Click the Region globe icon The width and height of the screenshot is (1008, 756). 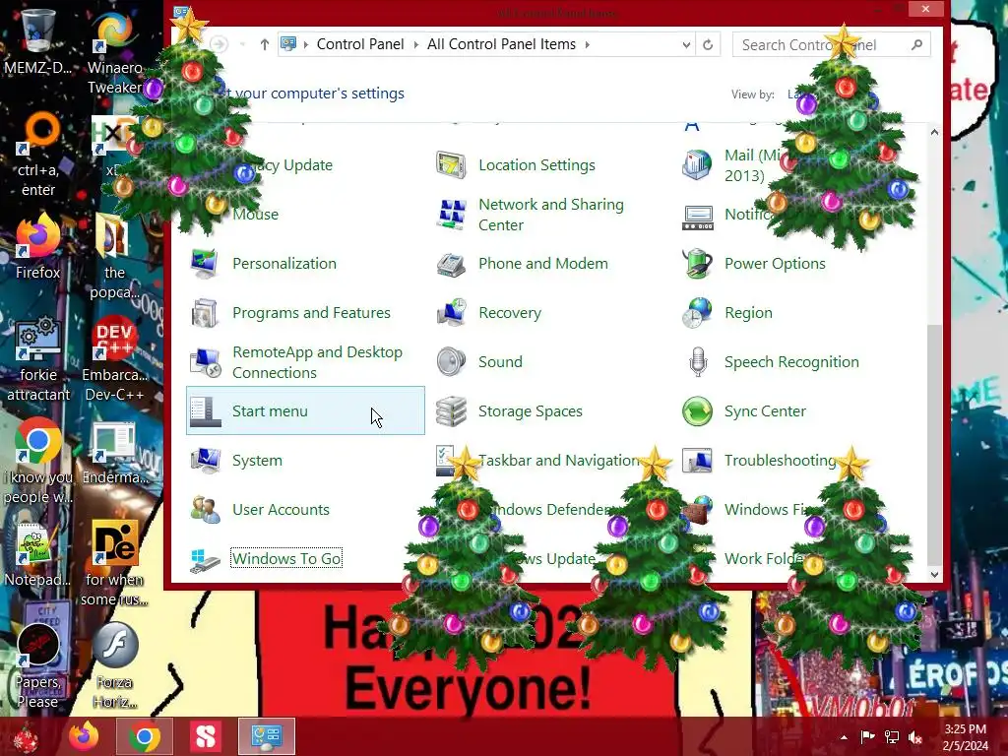697,313
